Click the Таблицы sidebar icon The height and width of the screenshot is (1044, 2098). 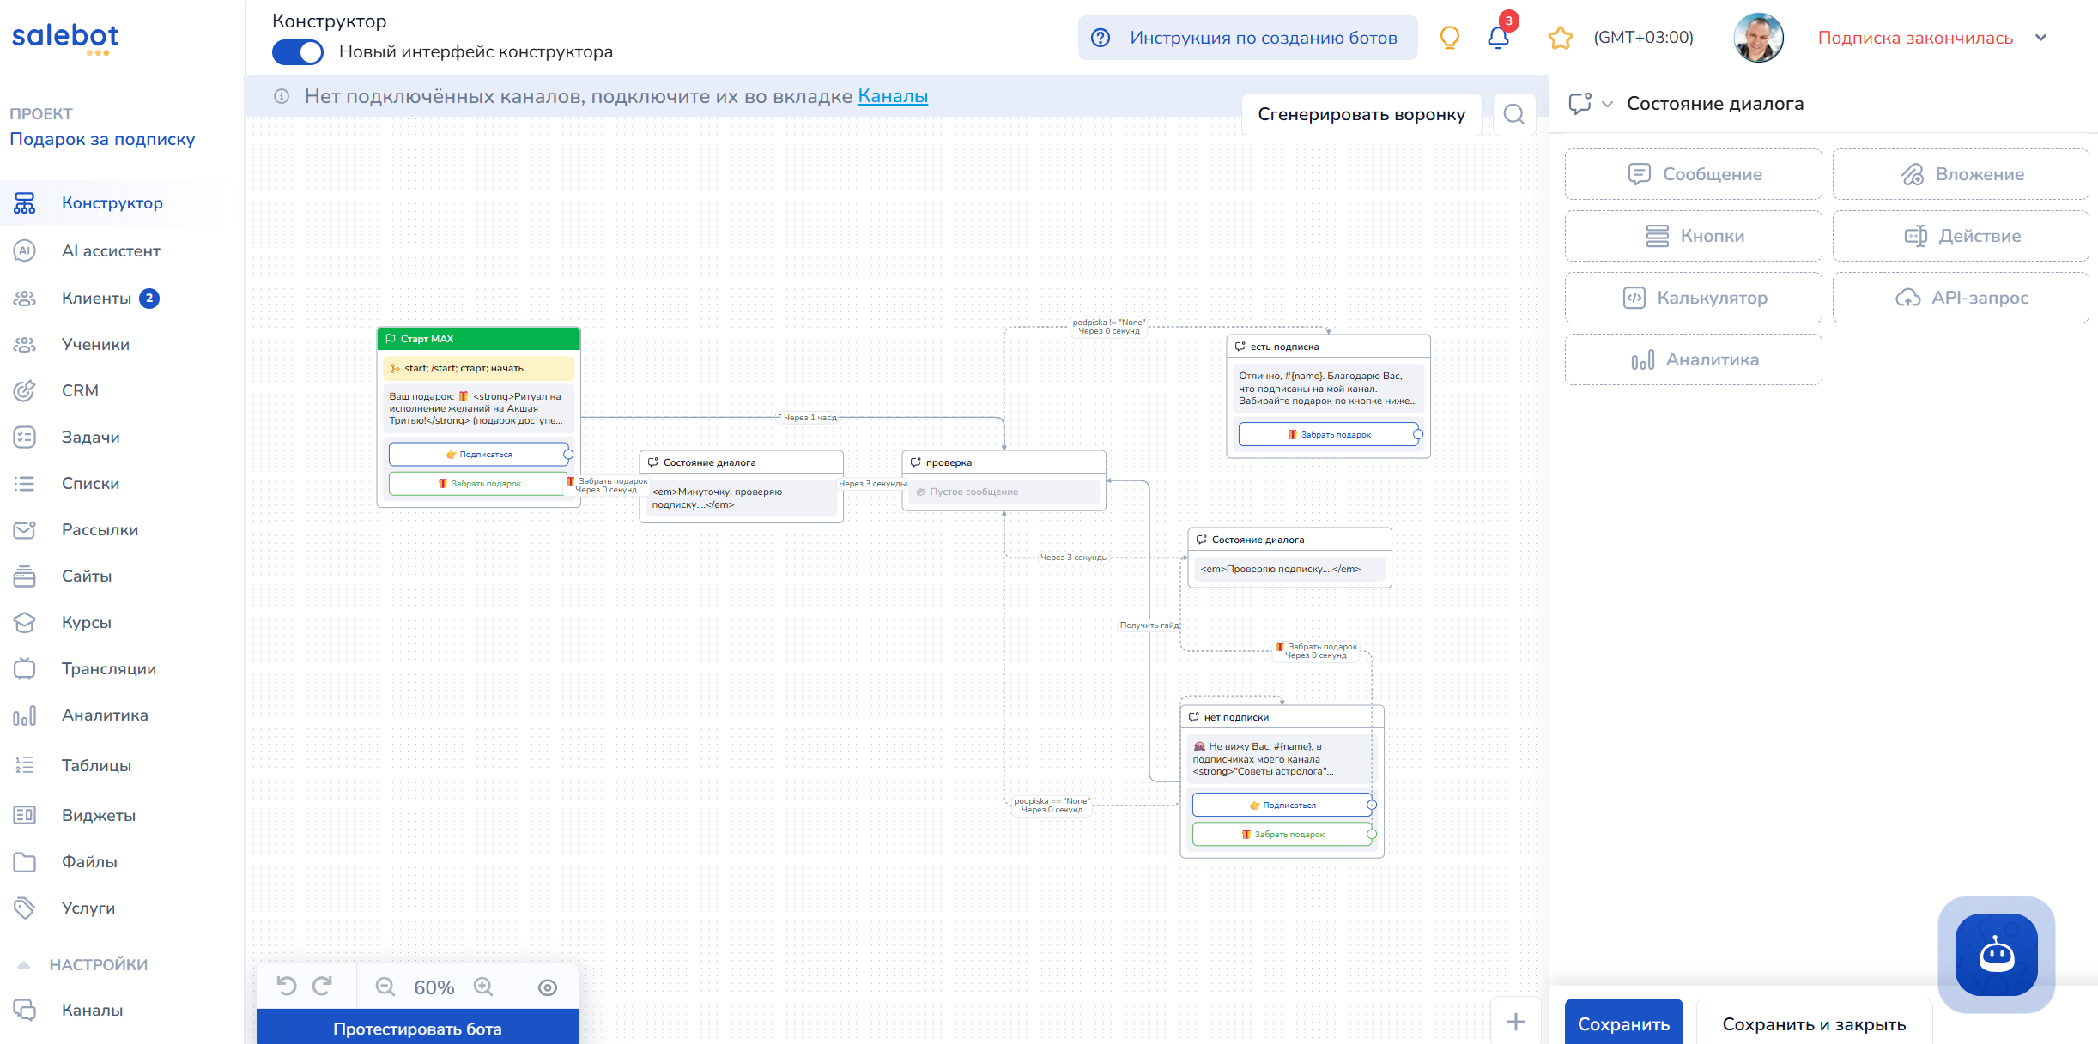pos(24,765)
